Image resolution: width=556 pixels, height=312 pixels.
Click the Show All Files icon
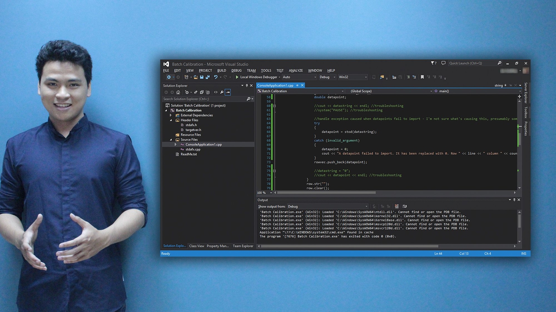(208, 92)
